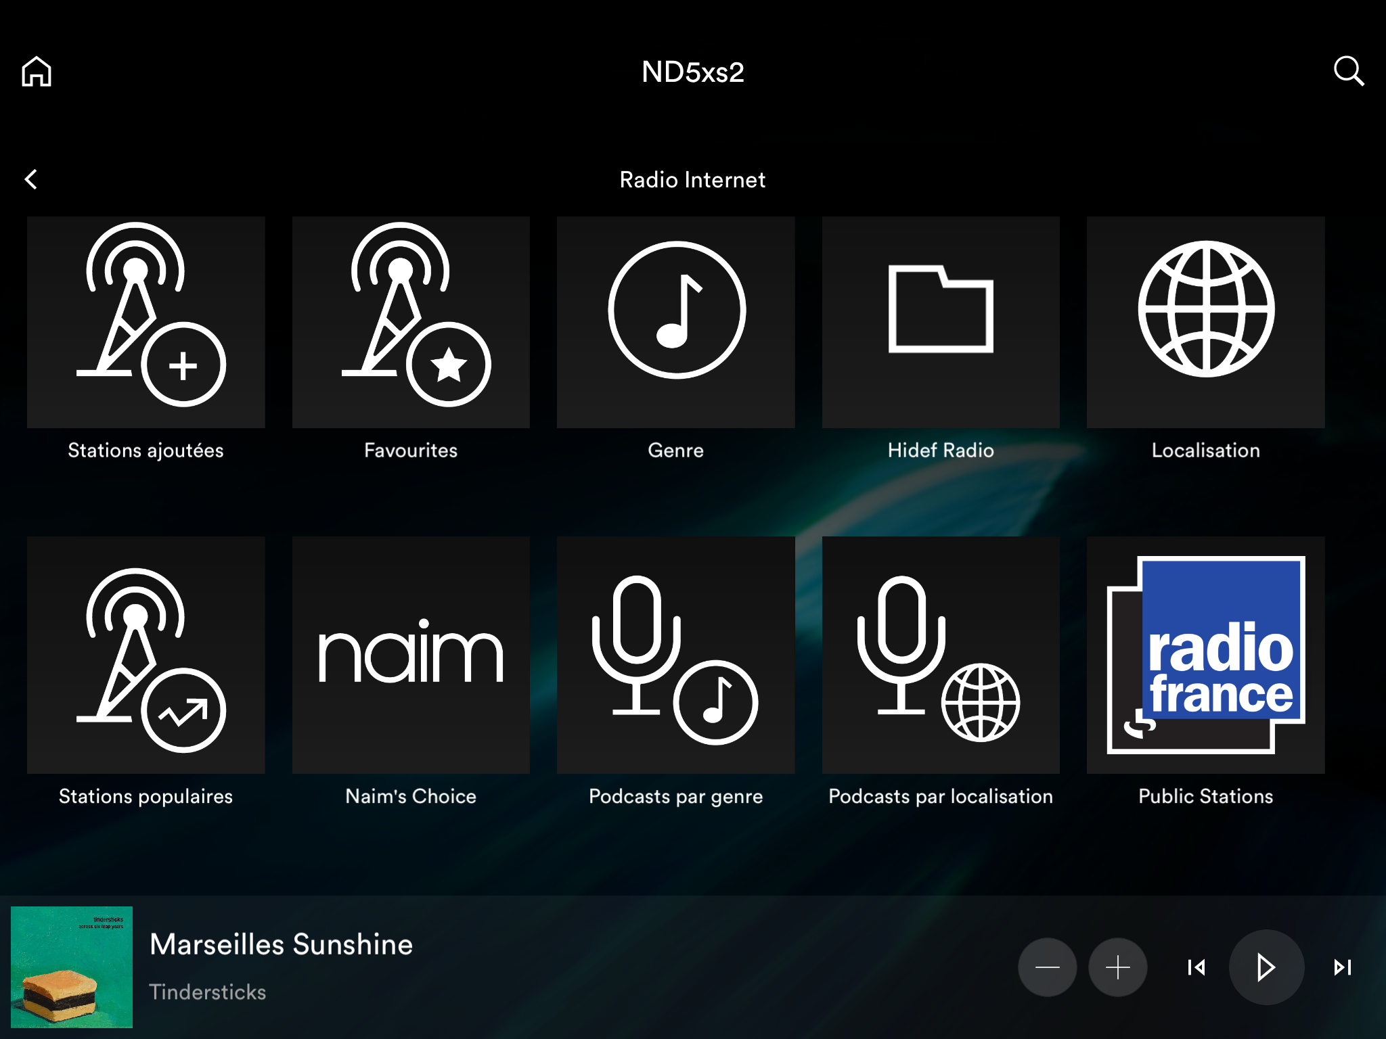Skip to previous track
Image resolution: width=1386 pixels, height=1039 pixels.
[1196, 967]
